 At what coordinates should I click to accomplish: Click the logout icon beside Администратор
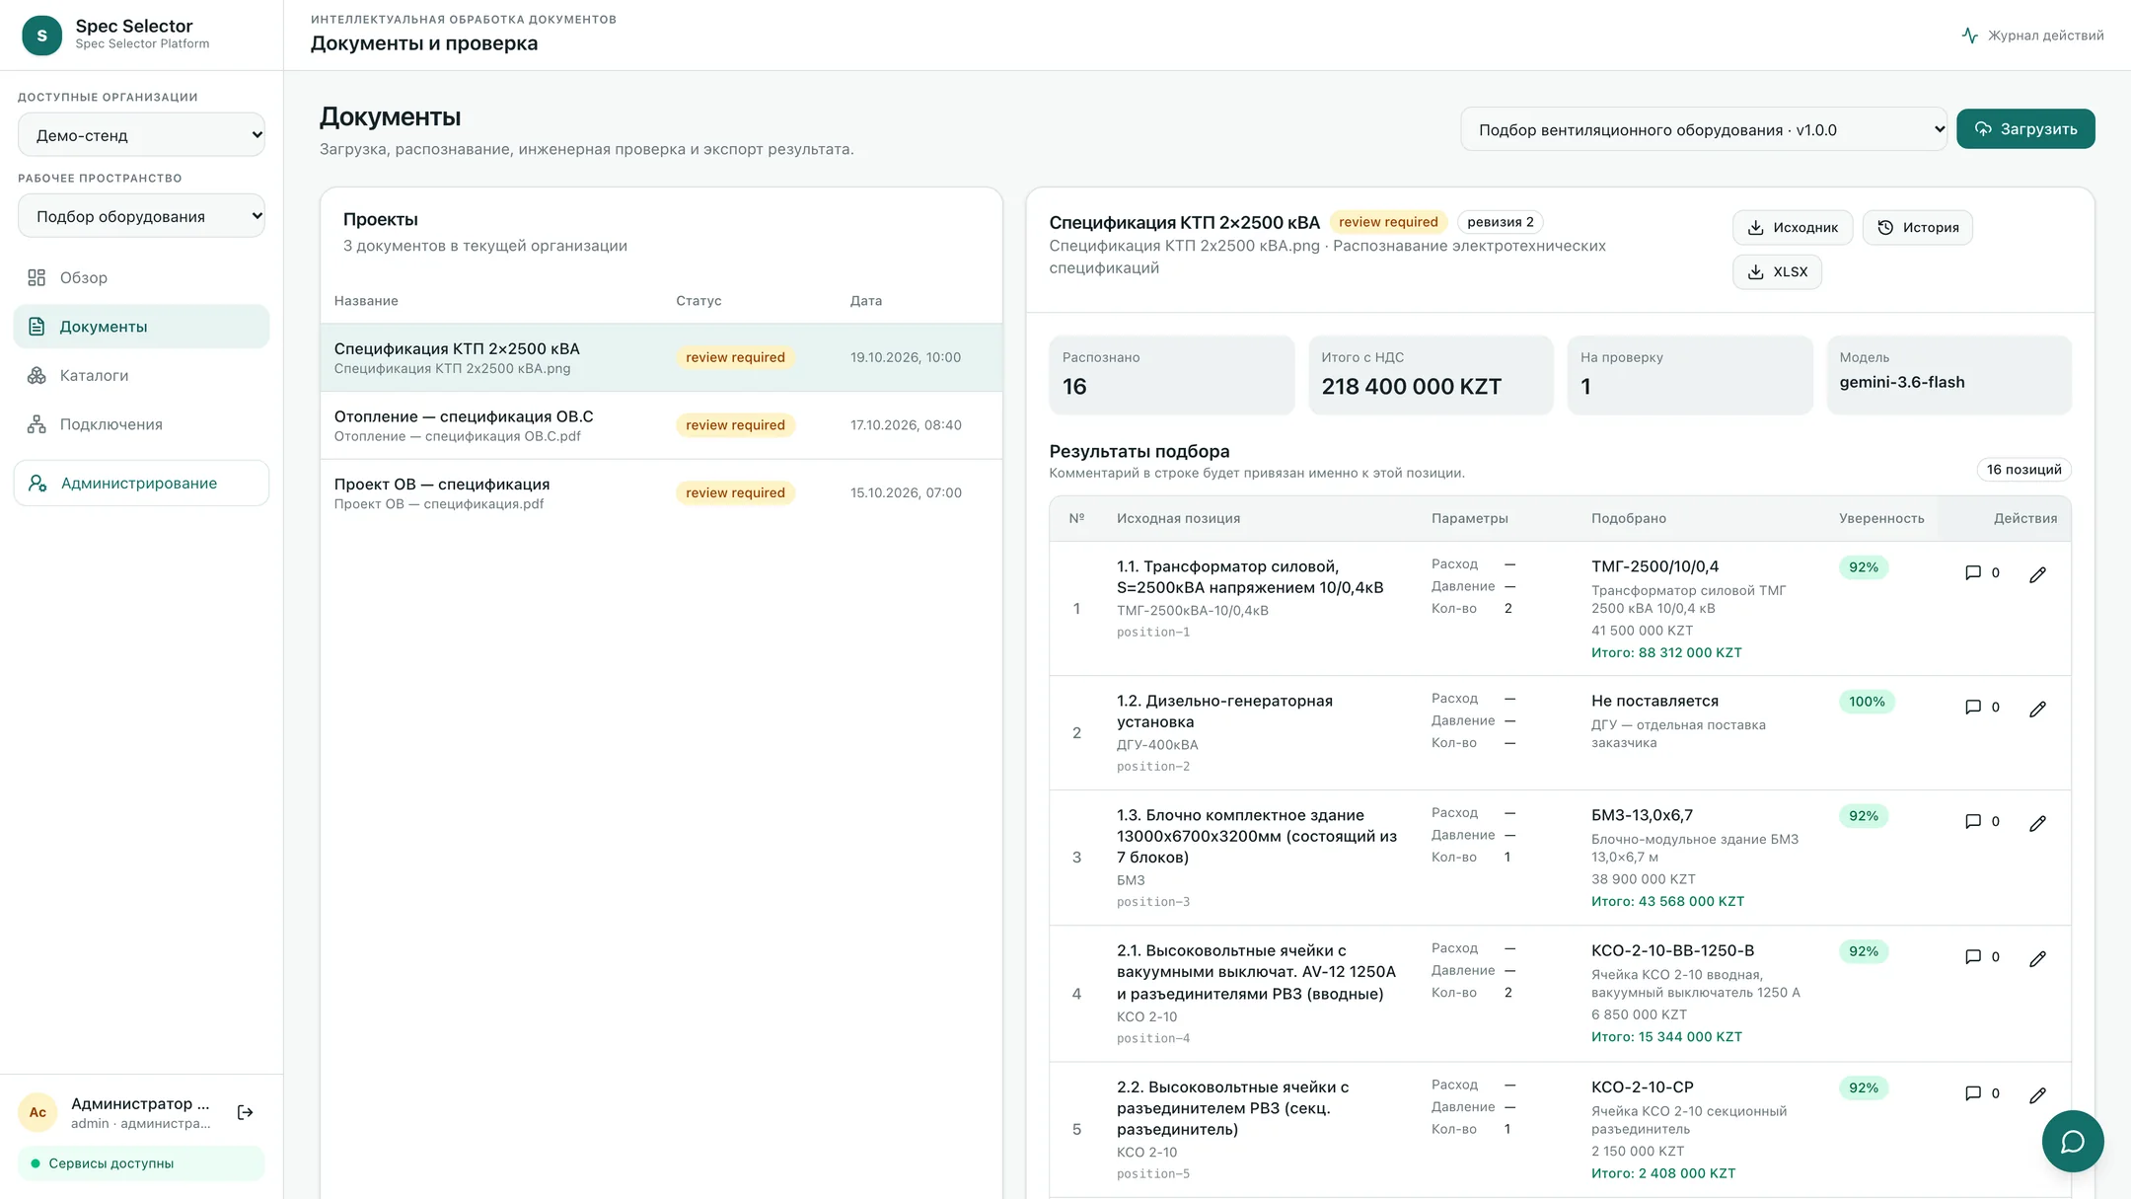click(246, 1112)
